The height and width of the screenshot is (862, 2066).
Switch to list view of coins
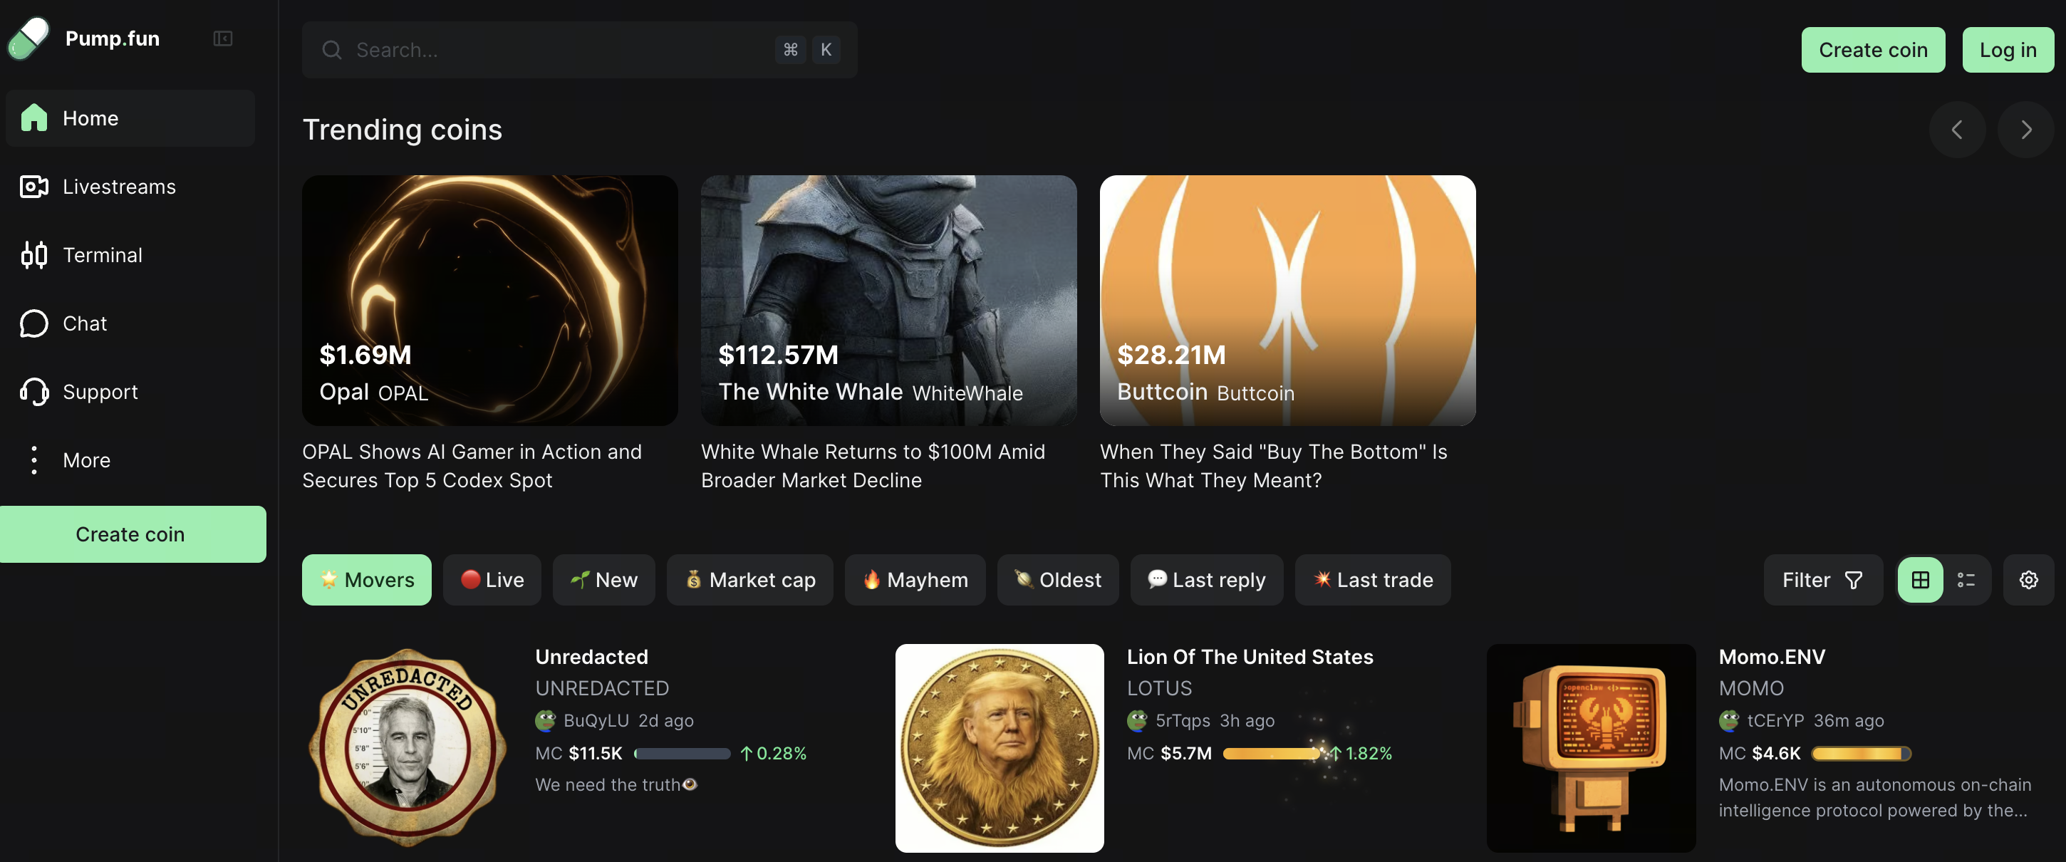coord(1966,579)
